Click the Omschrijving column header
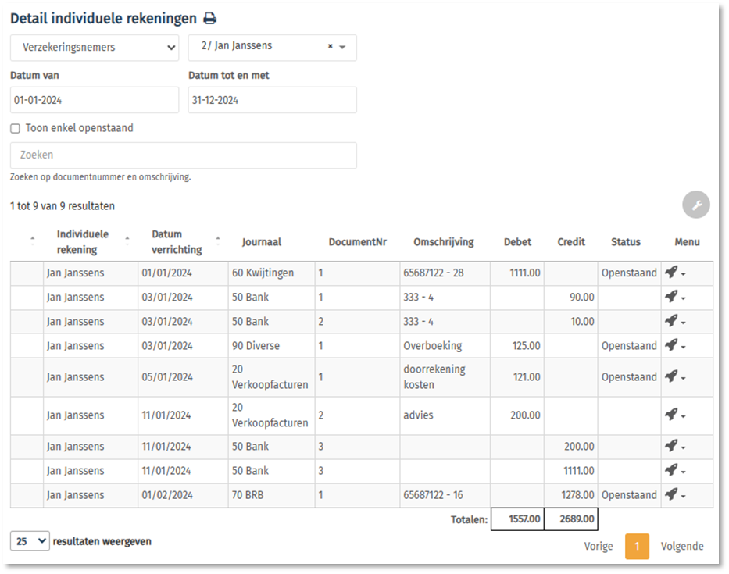729x574 pixels. click(444, 242)
